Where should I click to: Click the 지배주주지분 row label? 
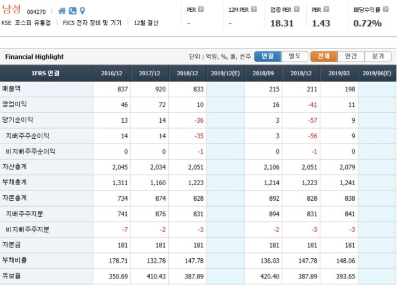point(24,214)
